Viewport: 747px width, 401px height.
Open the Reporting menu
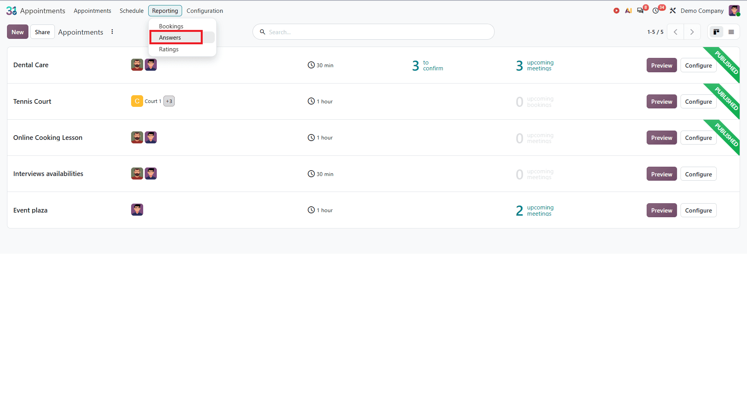pos(165,11)
